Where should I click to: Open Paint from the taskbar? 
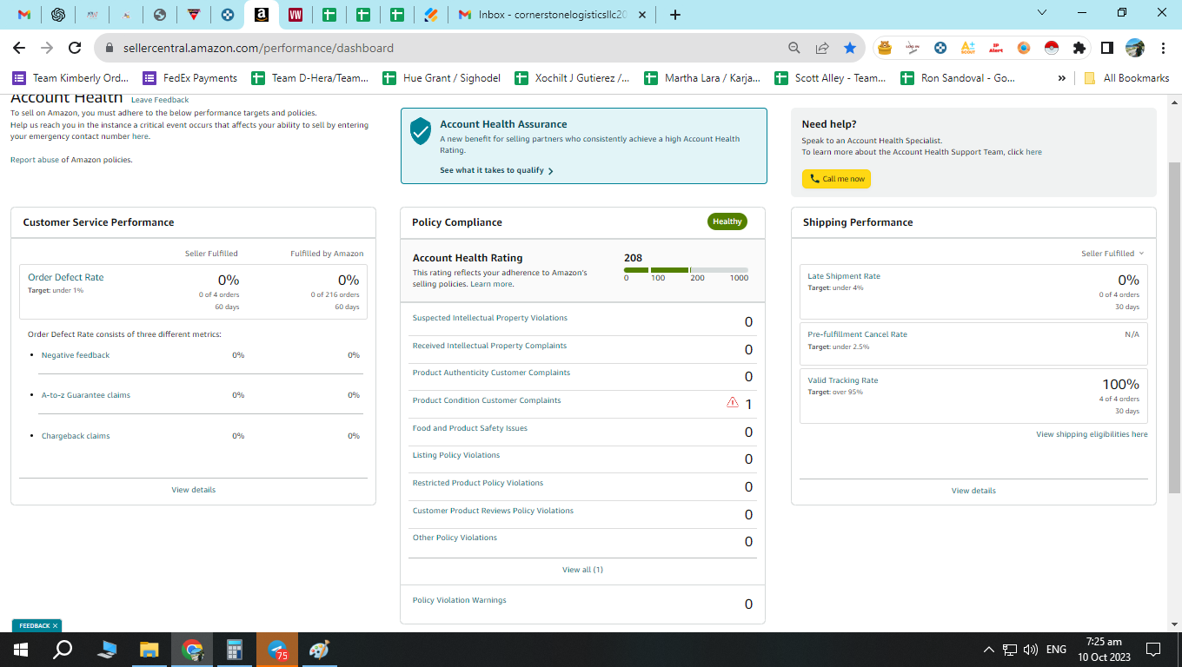(320, 650)
